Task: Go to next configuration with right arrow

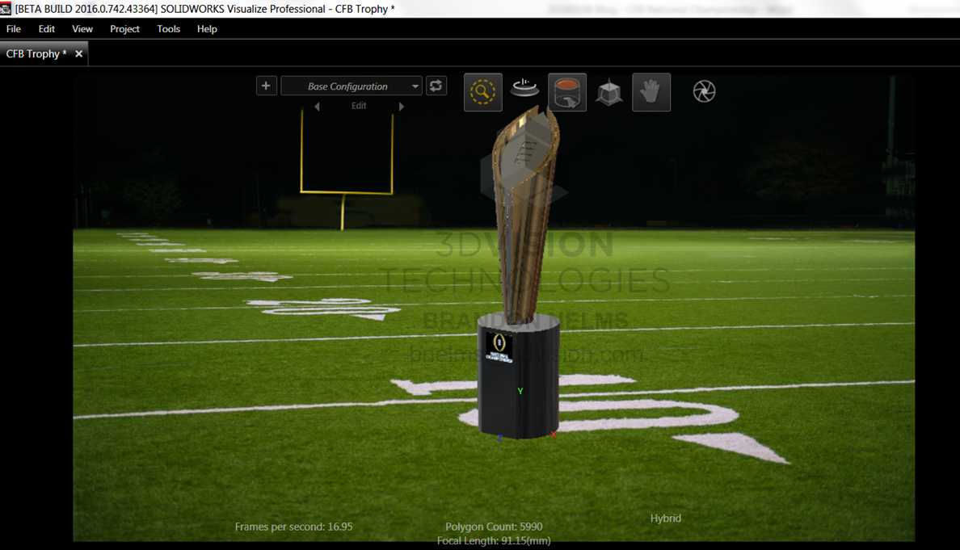Action: tap(402, 107)
